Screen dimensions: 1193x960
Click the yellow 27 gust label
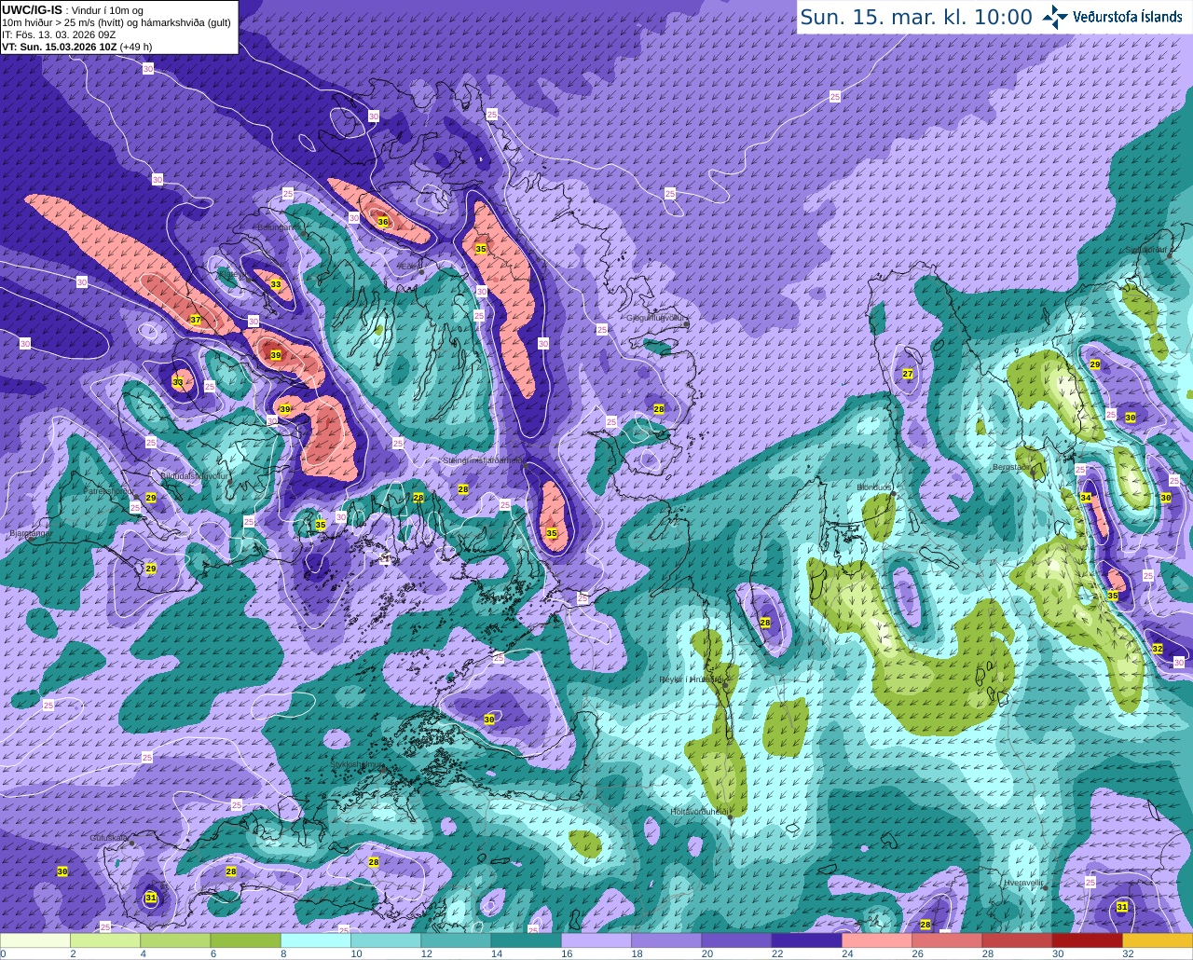tap(908, 374)
